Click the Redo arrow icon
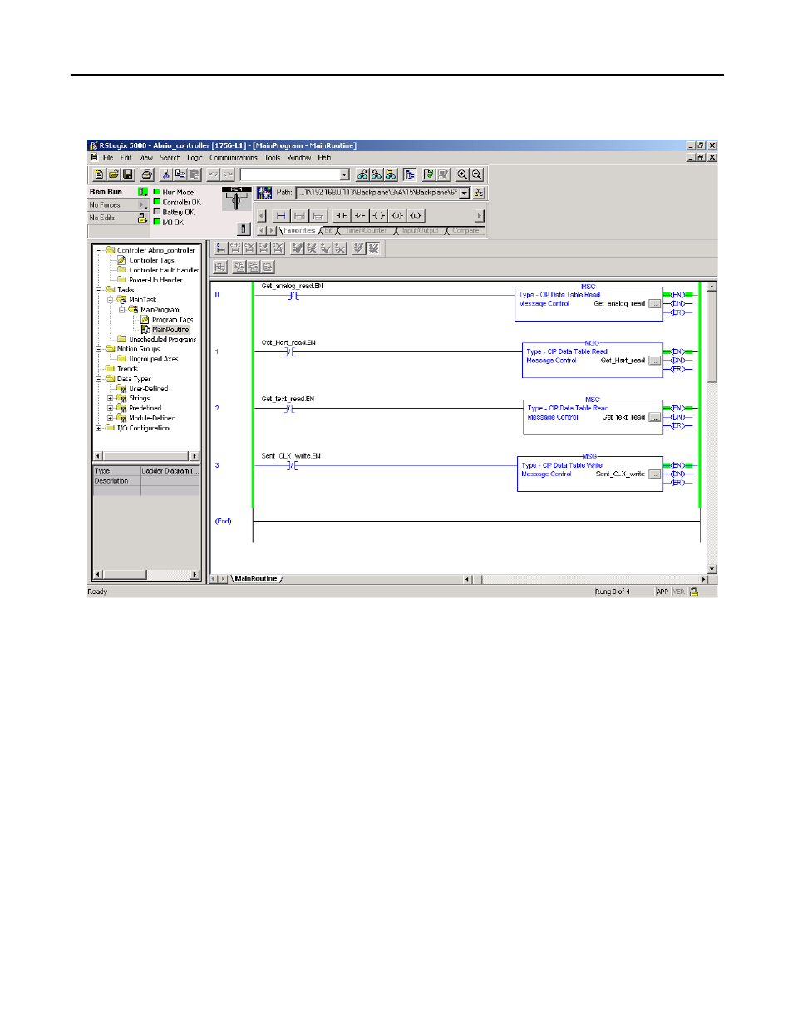This screenshot has width=793, height=1026. 228,174
